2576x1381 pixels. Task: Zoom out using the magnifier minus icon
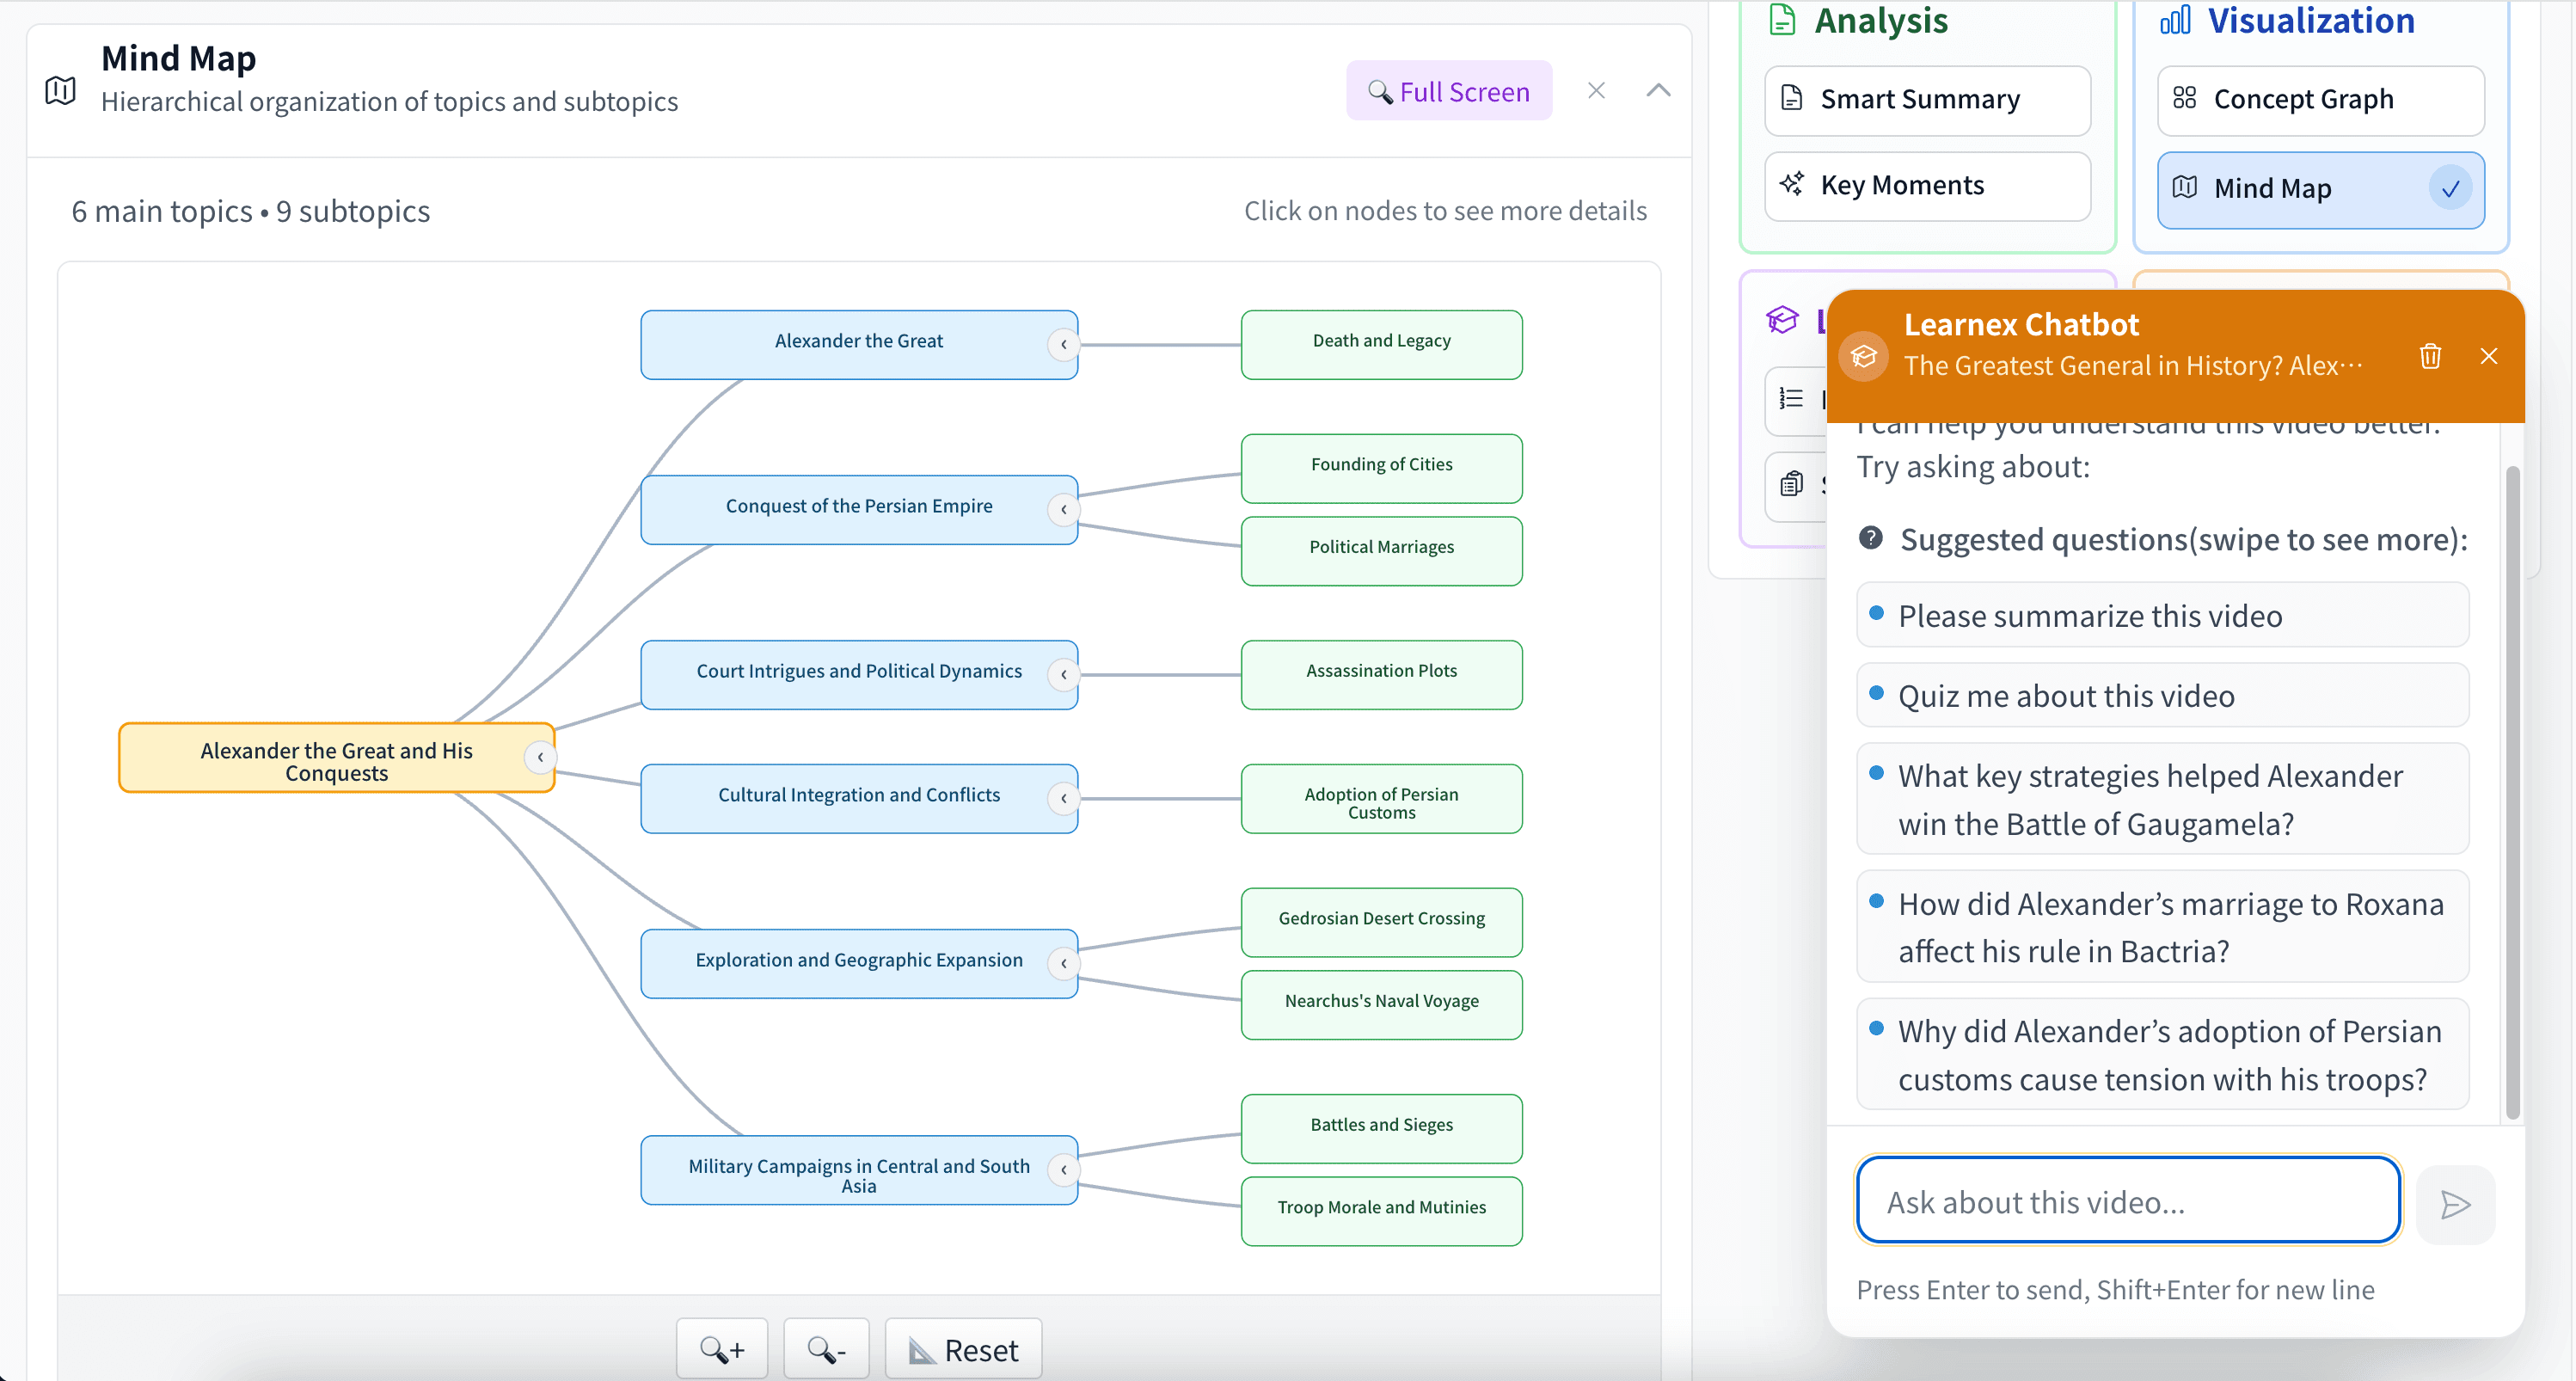pyautogui.click(x=826, y=1348)
